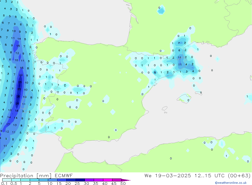Select the 35–40 mm legend color swatch
The width and height of the screenshot is (252, 185).
tap(98, 180)
